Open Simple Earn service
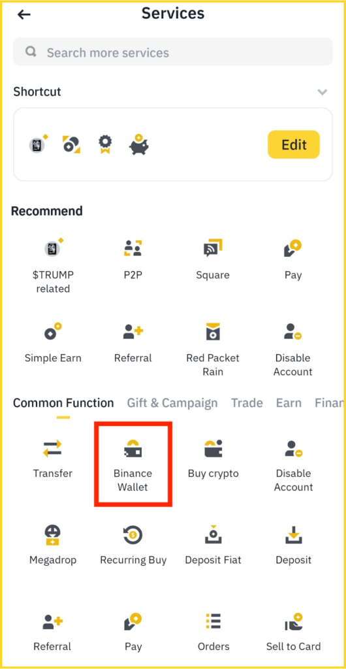The width and height of the screenshot is (346, 669). [53, 343]
